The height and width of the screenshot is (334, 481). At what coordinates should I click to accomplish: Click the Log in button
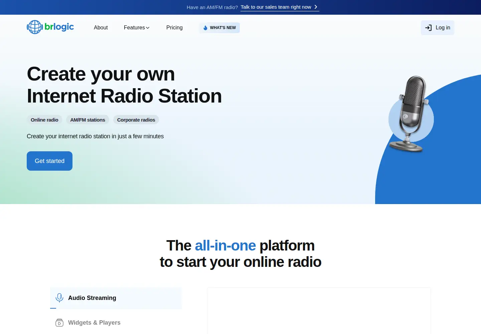point(438,28)
